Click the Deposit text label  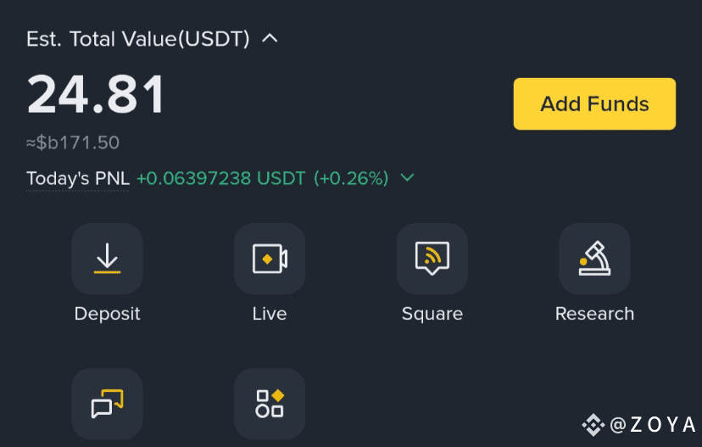[107, 314]
